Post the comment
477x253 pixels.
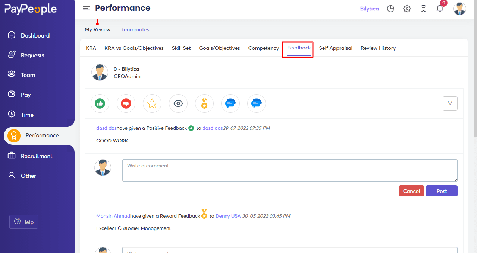[x=442, y=191]
